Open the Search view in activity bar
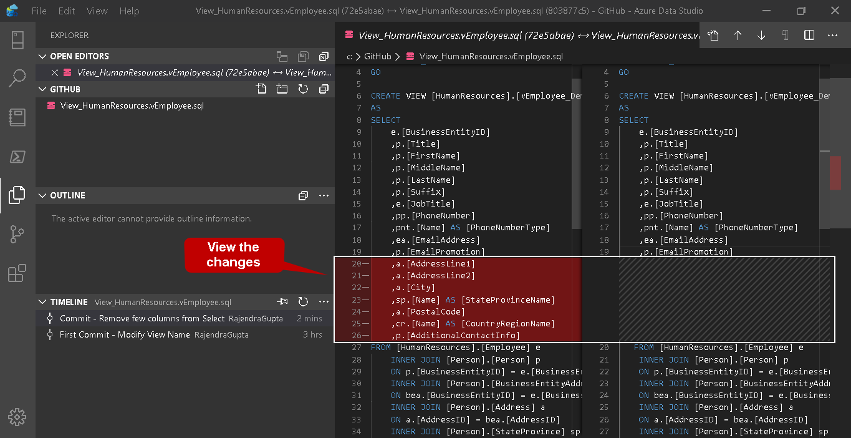 coord(17,78)
